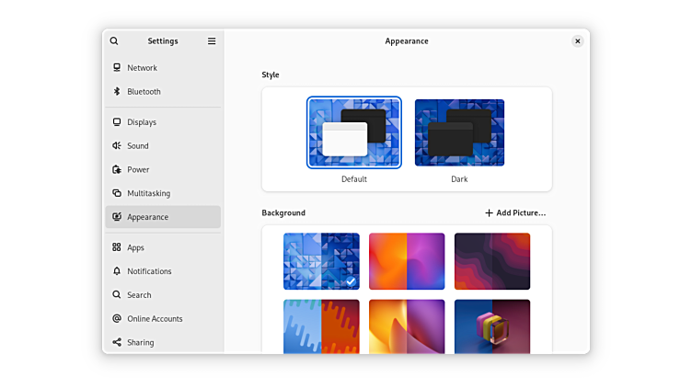Select the blue geometric triangles wallpaper
692x389 pixels.
tap(321, 261)
